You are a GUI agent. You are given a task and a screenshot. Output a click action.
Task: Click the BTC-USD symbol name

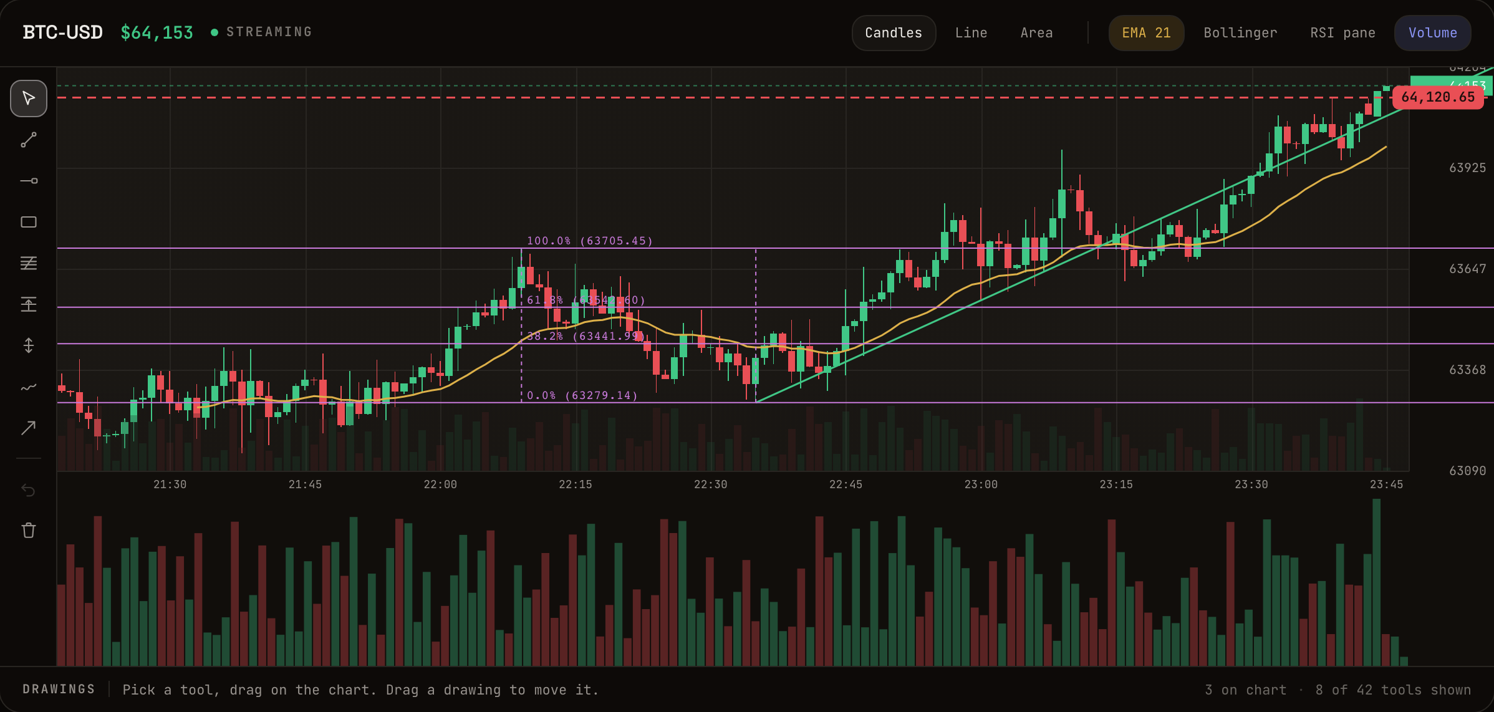click(x=62, y=32)
